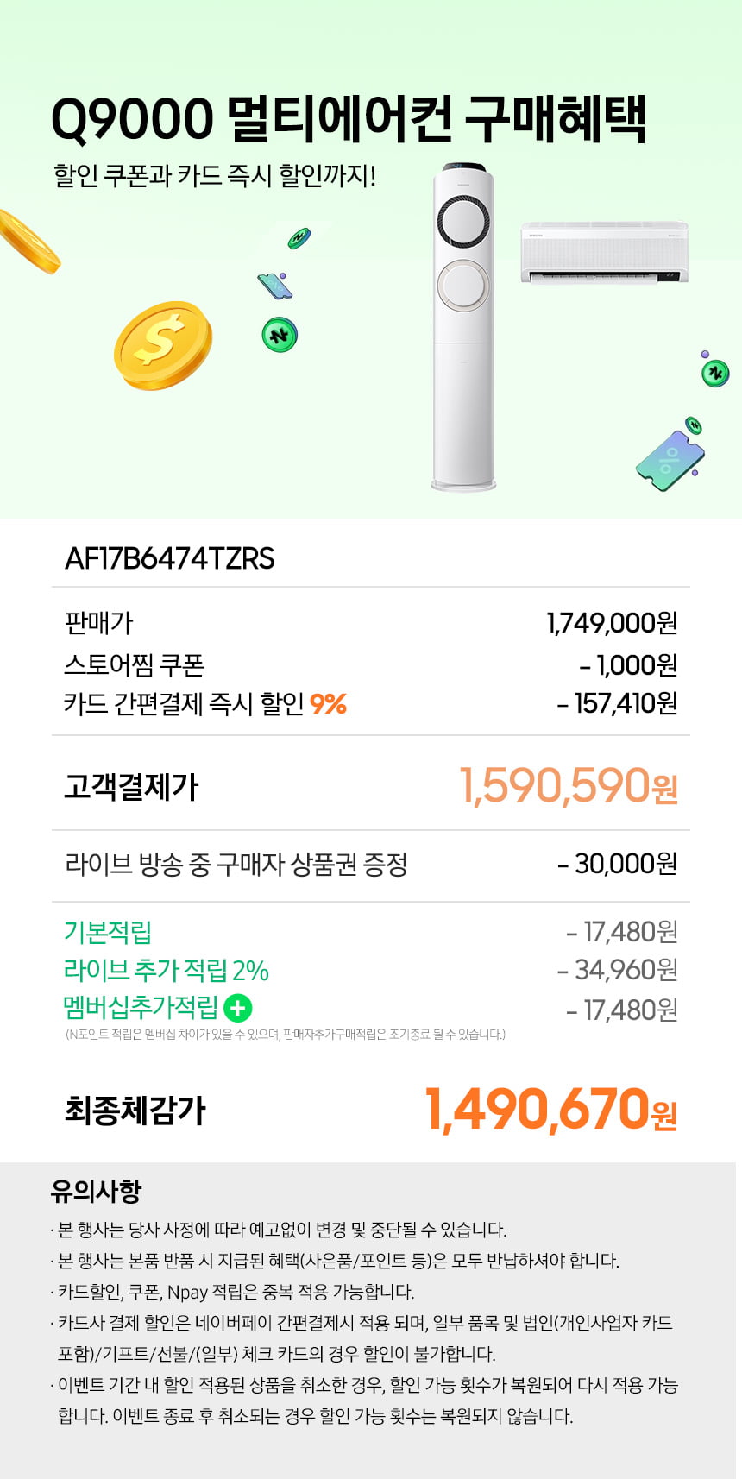Click the green plus icon beside 멤버십추가적립

[237, 1008]
